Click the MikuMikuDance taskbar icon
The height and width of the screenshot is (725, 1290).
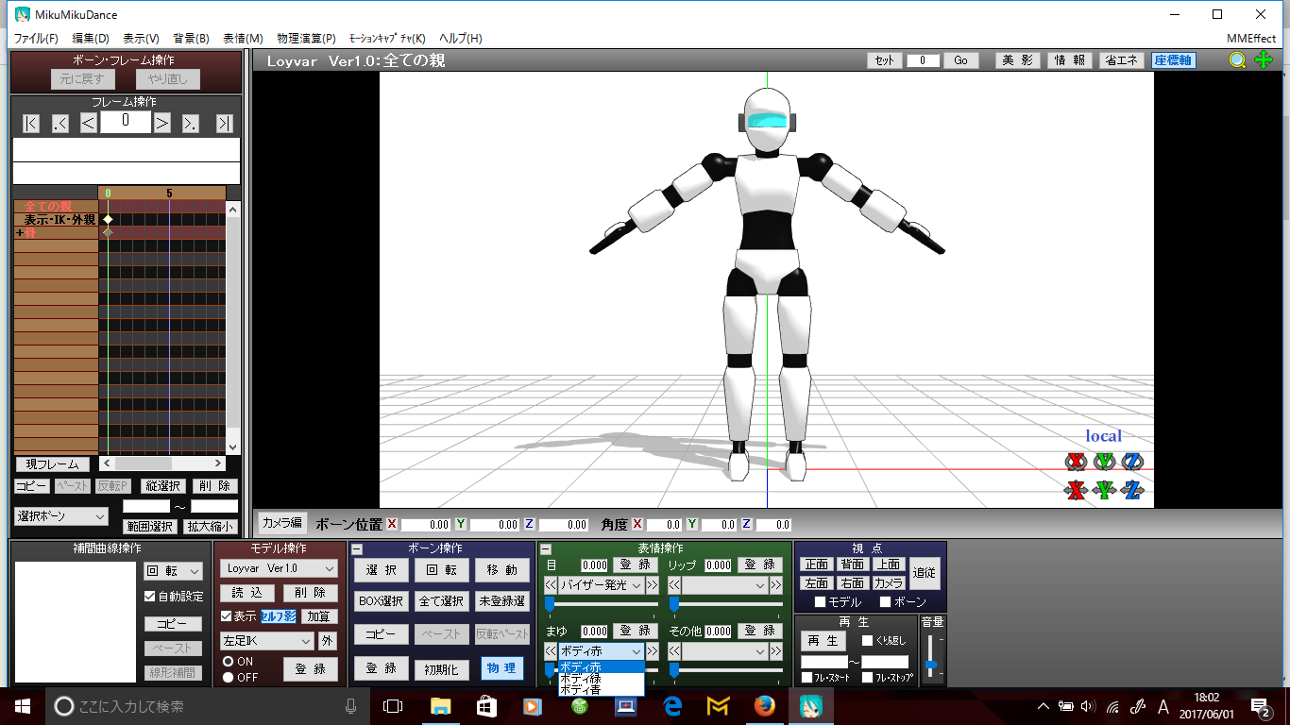click(810, 706)
